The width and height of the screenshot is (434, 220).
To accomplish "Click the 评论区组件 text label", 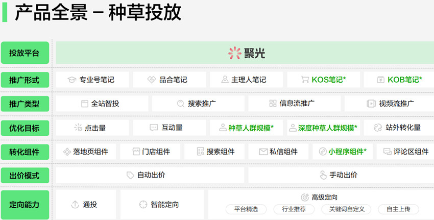I will (411, 152).
